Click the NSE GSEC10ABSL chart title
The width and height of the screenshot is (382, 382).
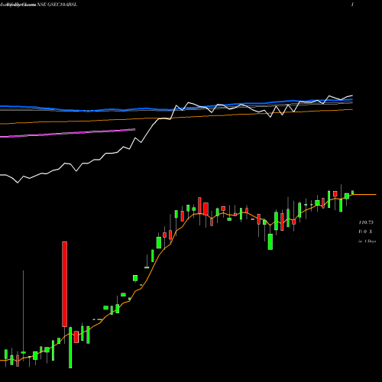coord(57,5)
